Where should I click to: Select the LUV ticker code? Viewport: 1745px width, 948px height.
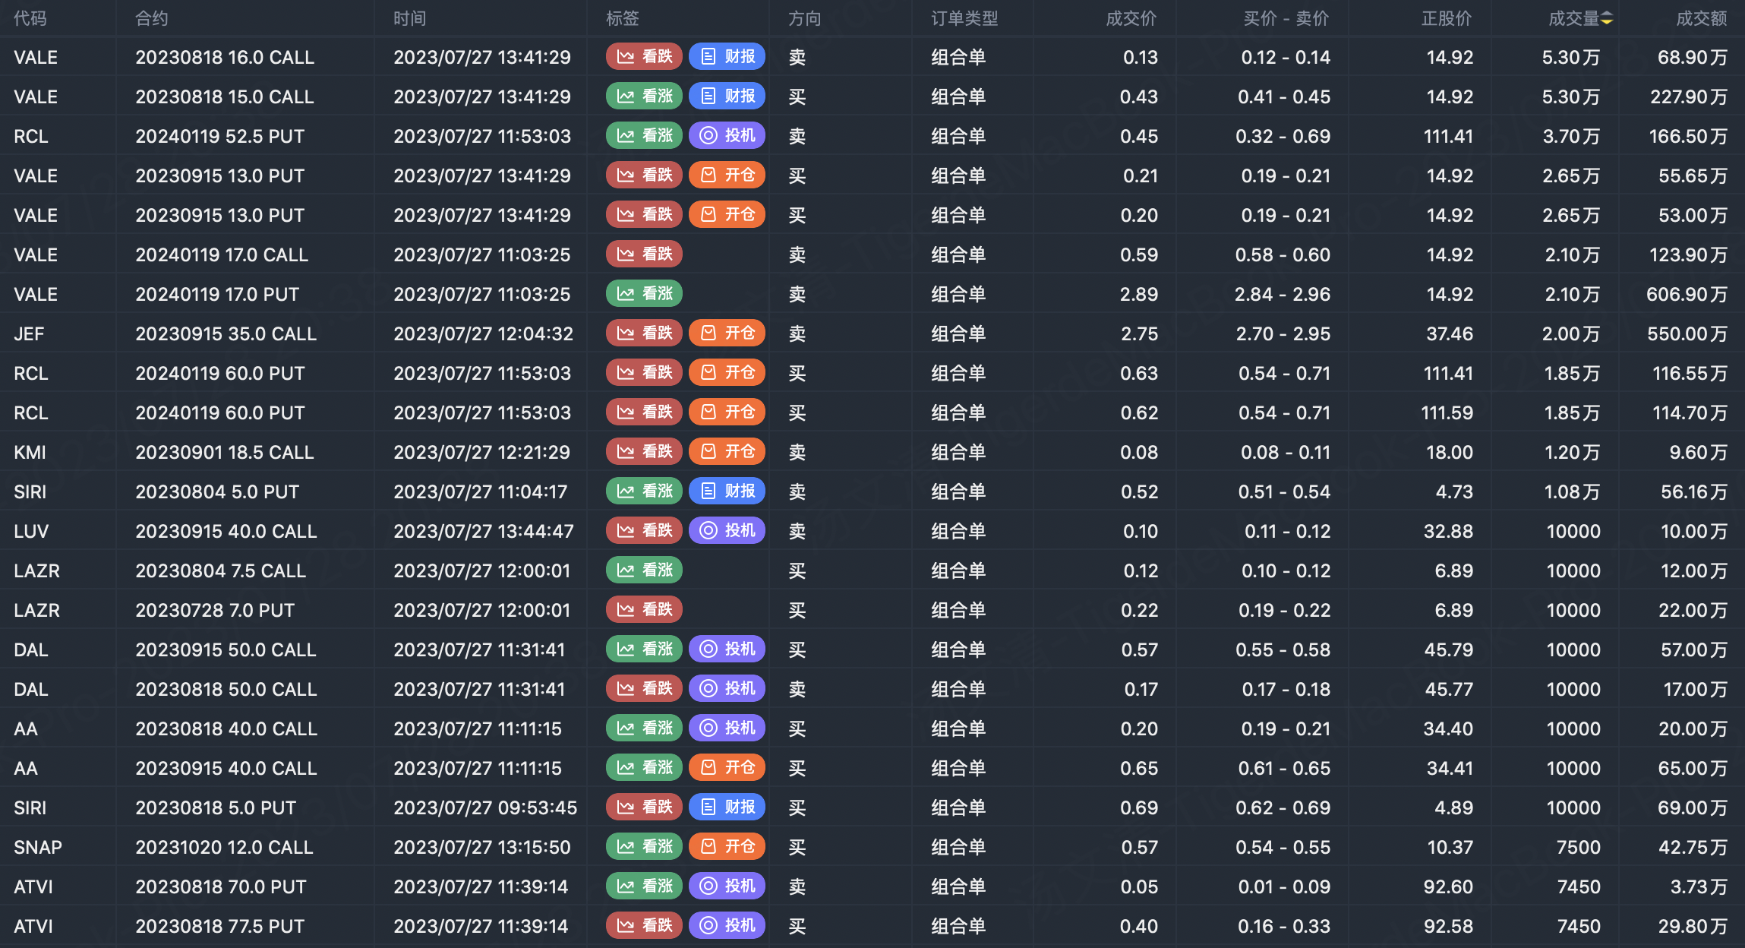tap(31, 532)
